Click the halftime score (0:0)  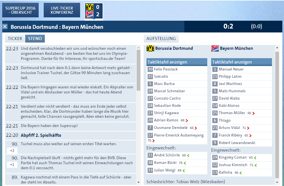click(x=257, y=26)
